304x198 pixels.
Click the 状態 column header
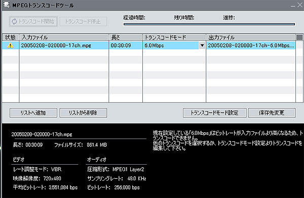point(11,37)
